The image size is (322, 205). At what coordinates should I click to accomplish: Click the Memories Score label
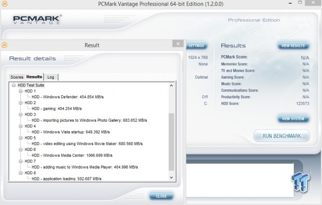pyautogui.click(x=234, y=64)
